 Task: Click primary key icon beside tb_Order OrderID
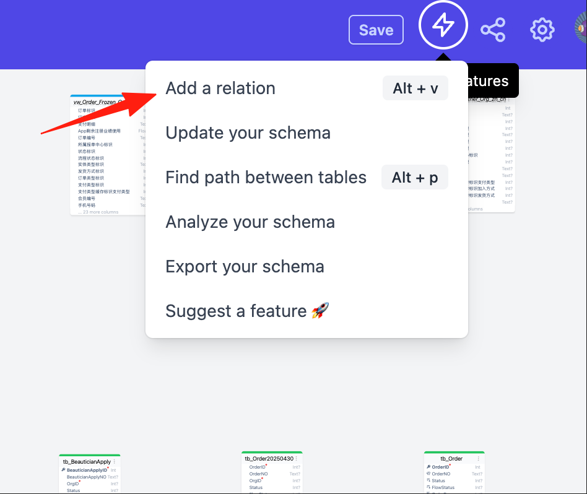point(428,467)
